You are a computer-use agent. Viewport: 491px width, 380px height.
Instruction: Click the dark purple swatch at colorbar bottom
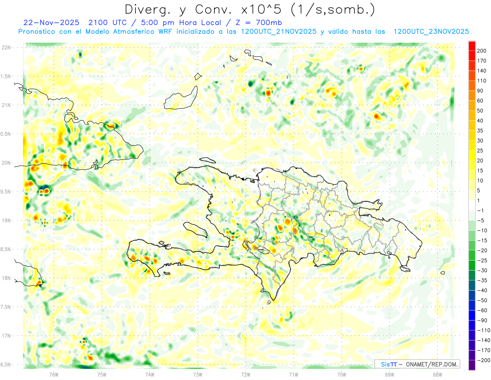(472, 365)
